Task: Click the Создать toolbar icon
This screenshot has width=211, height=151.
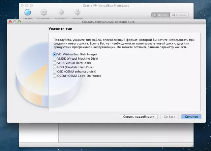Action: click(28, 13)
